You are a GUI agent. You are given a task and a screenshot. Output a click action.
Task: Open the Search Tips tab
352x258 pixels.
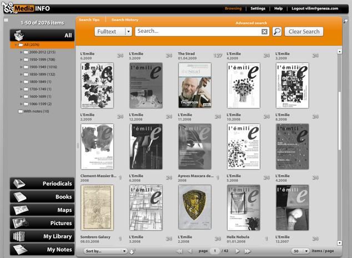89,20
